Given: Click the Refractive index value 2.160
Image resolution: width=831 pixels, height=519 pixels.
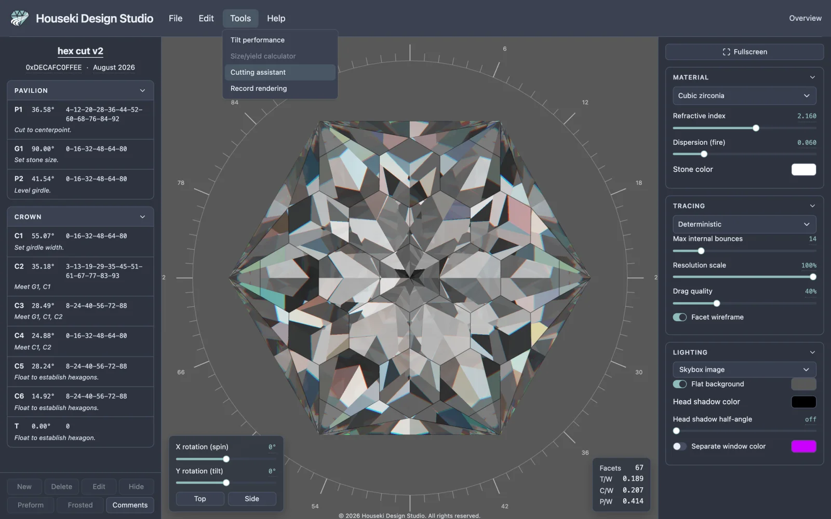Looking at the screenshot, I should pos(807,116).
